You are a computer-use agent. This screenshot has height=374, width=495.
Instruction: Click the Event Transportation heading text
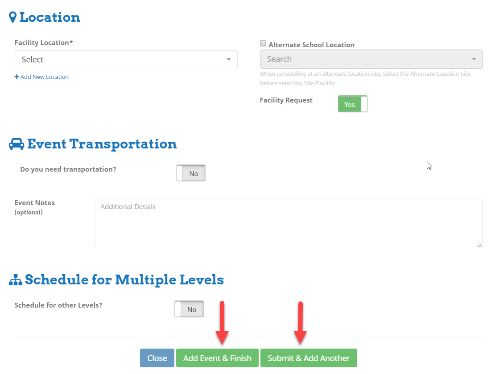click(102, 144)
